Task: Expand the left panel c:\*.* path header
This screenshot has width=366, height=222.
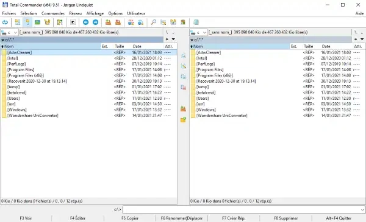Action: click(82, 40)
